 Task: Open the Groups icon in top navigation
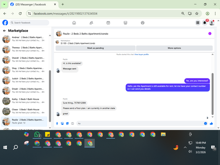coord(143,23)
